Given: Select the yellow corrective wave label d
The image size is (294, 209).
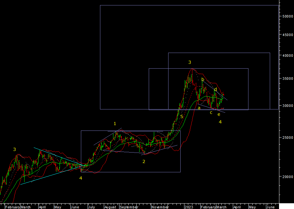Looking at the screenshot, I should (x=215, y=89).
